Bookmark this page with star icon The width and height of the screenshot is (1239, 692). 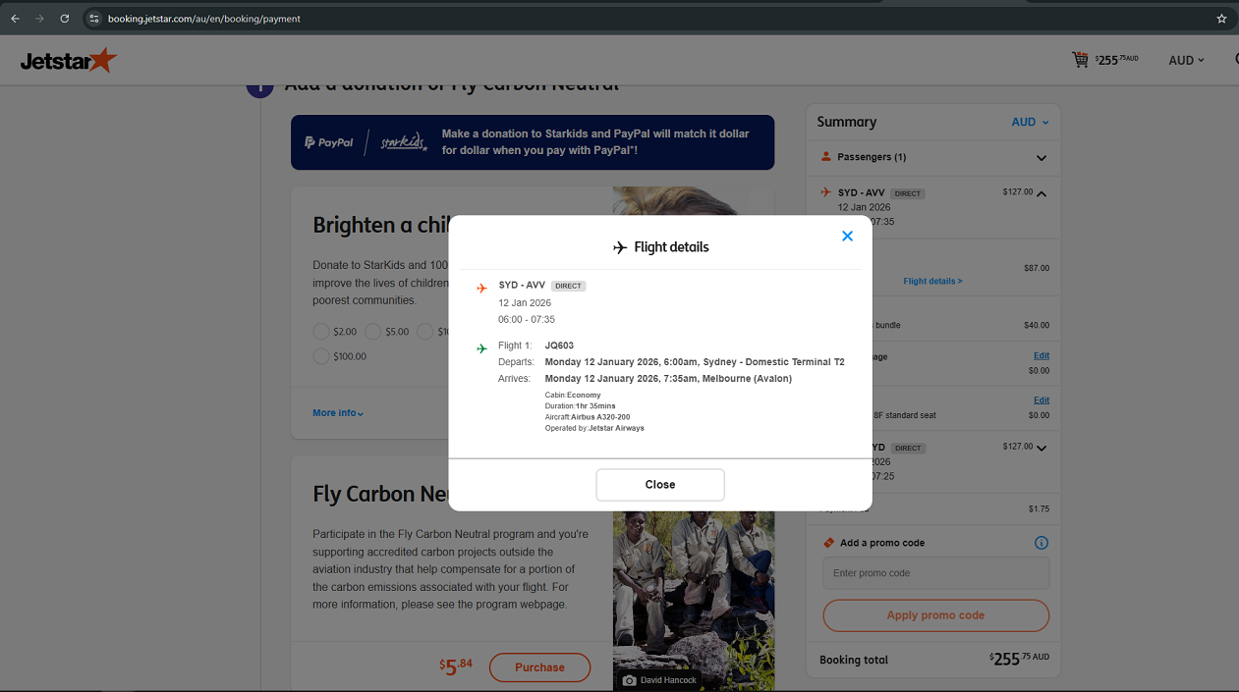pos(1221,19)
